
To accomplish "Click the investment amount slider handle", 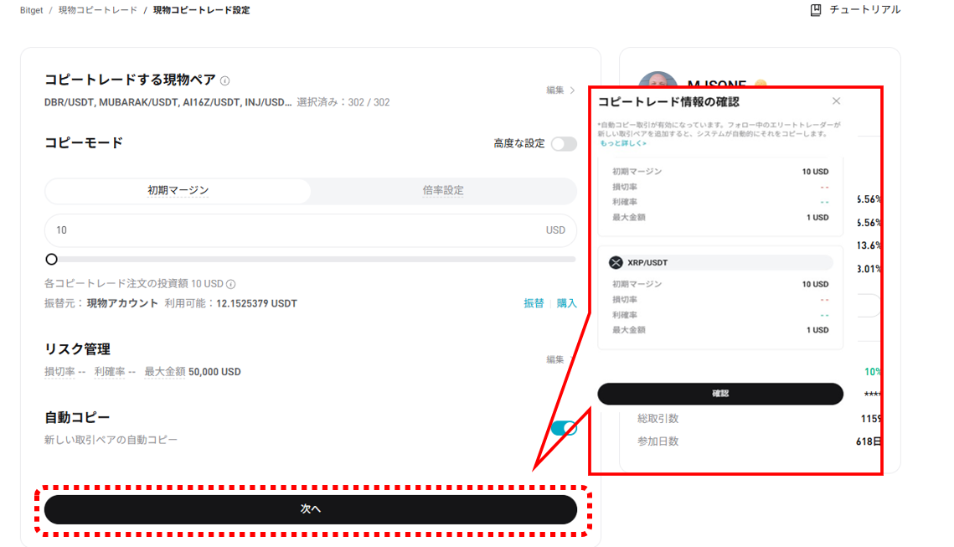I will (x=51, y=260).
